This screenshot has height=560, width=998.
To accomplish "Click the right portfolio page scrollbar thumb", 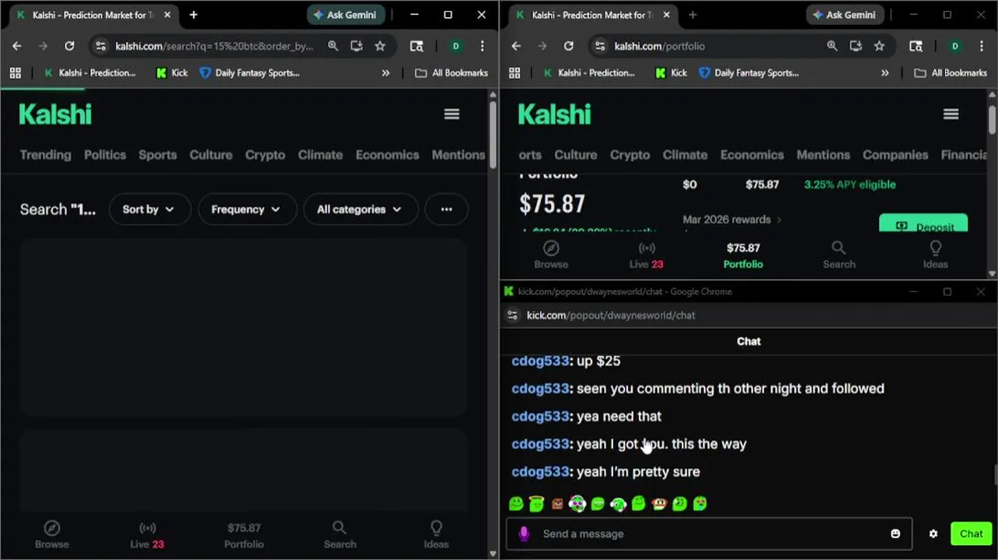I will click(x=992, y=120).
